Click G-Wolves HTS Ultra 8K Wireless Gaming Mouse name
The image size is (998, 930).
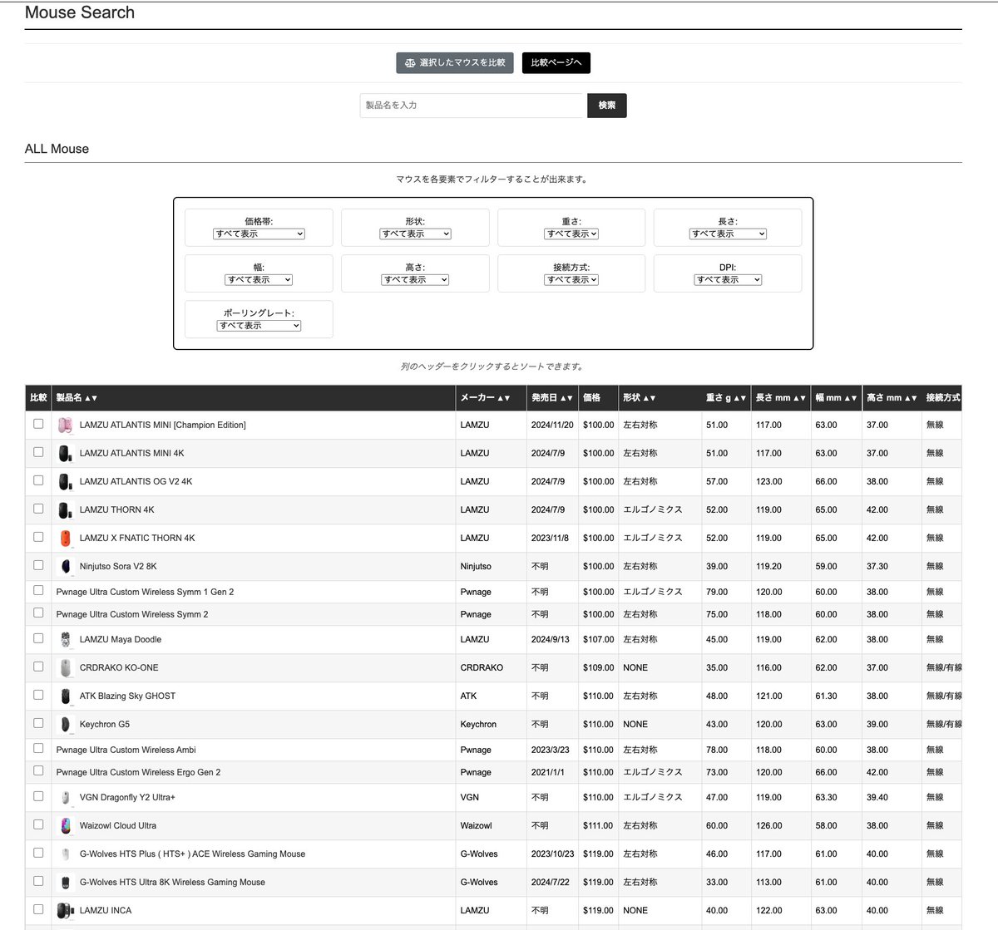(x=172, y=883)
